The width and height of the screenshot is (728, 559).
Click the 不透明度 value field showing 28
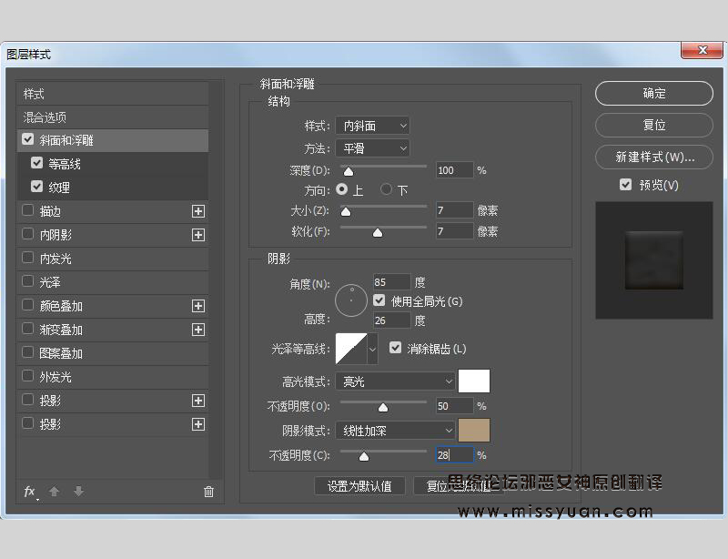(x=453, y=454)
